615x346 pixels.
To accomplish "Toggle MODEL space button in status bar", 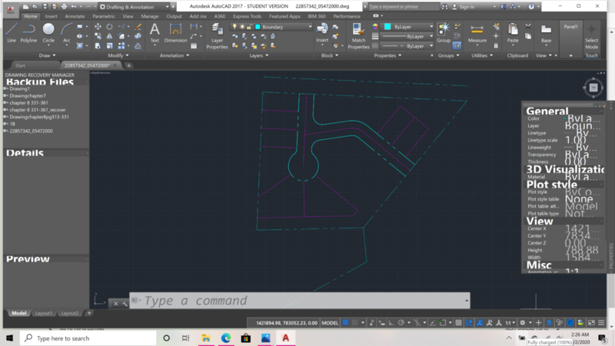I will [x=330, y=323].
